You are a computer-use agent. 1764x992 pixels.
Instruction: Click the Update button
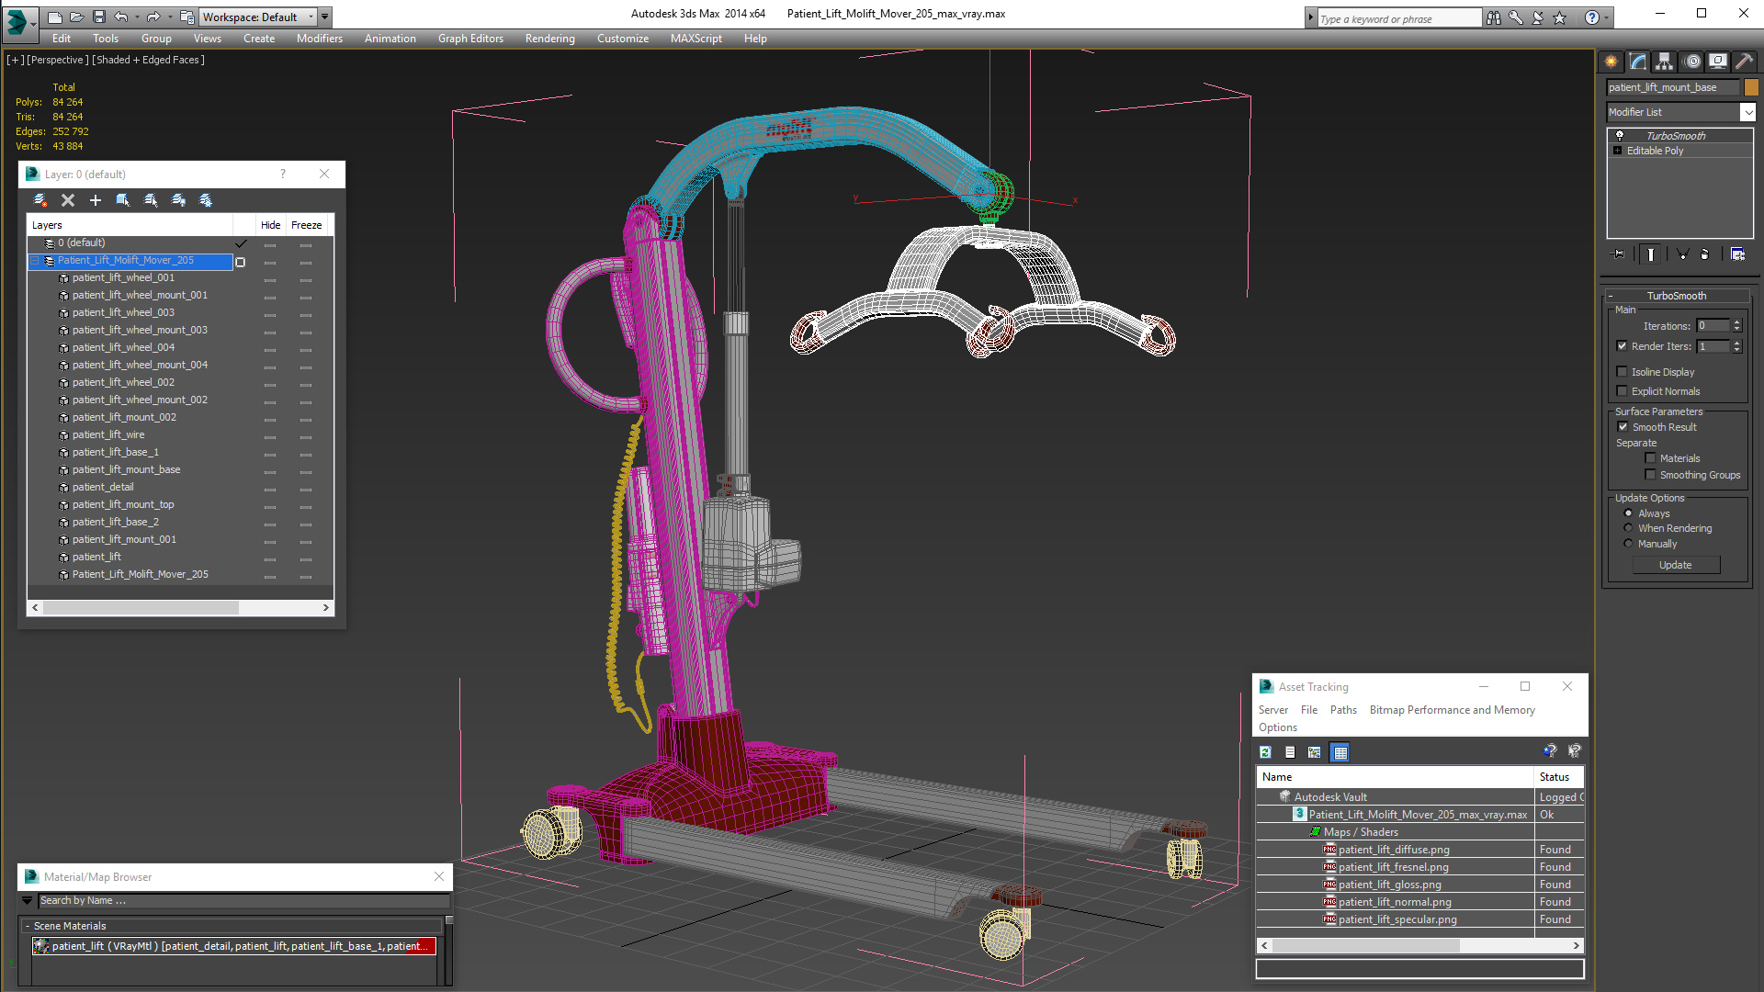[x=1676, y=565]
